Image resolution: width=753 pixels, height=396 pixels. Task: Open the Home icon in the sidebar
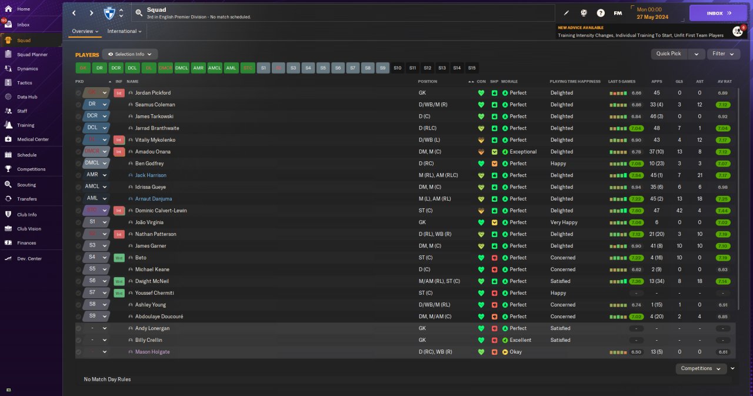point(8,9)
